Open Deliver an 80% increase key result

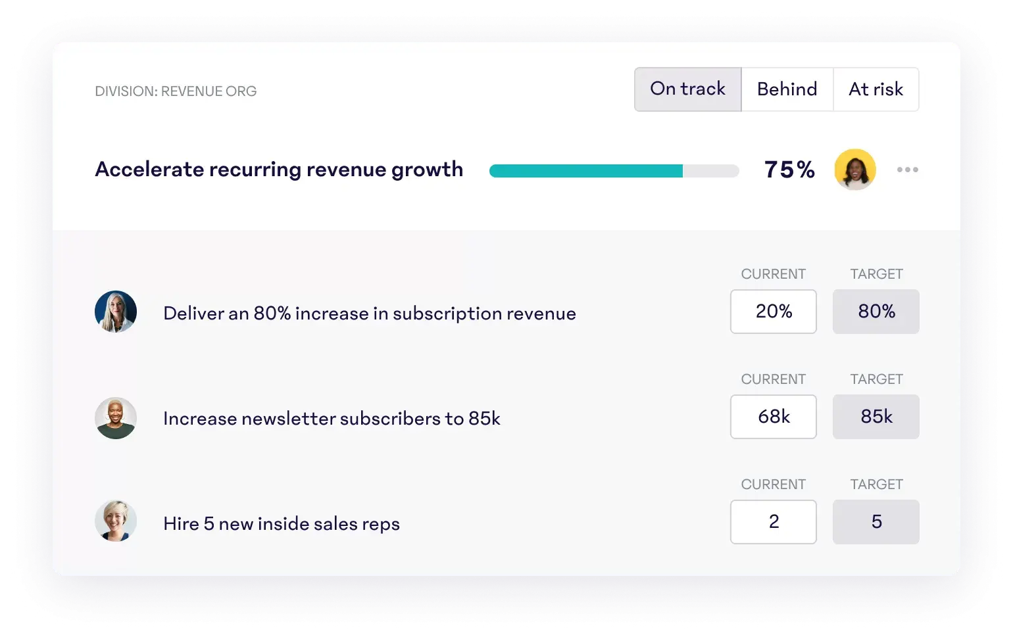point(369,314)
